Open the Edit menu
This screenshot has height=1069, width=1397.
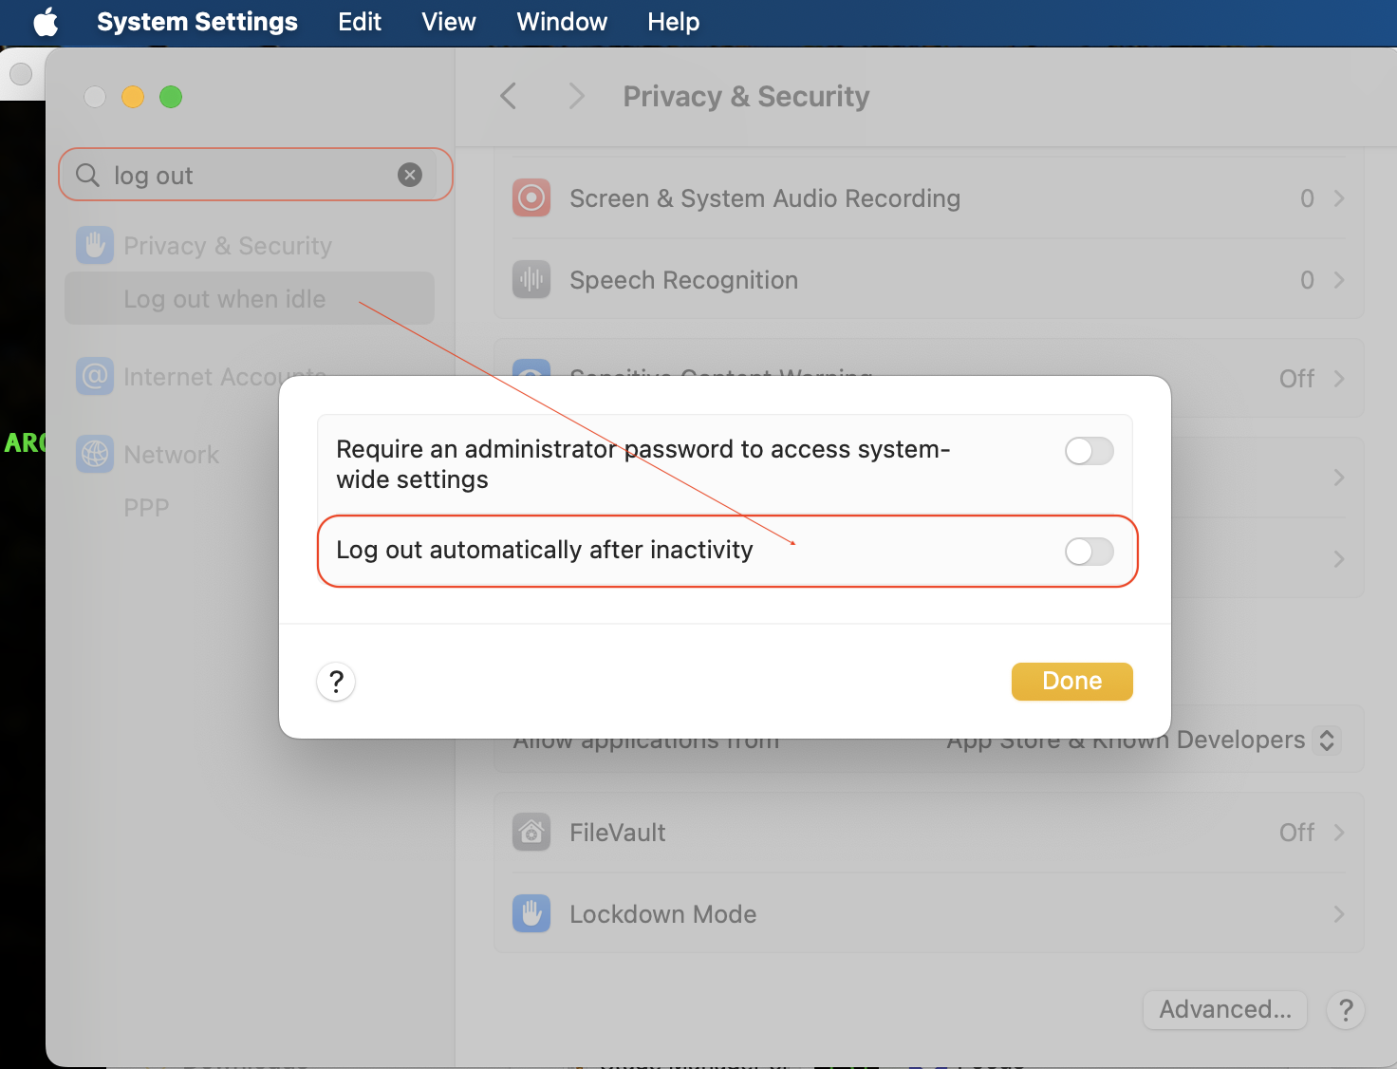click(x=360, y=22)
